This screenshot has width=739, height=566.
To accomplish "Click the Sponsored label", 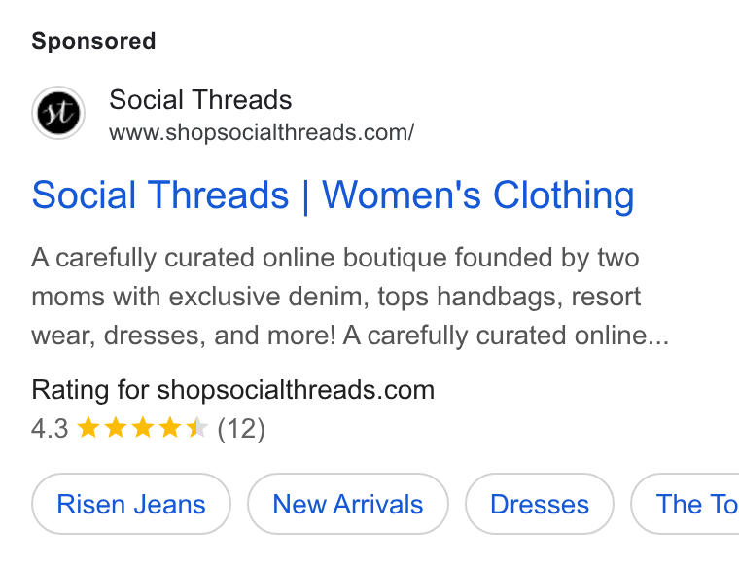I will (93, 41).
